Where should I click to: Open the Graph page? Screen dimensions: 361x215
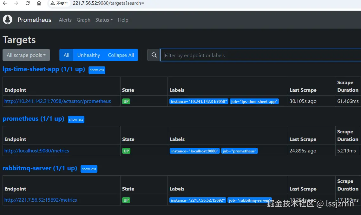click(83, 20)
